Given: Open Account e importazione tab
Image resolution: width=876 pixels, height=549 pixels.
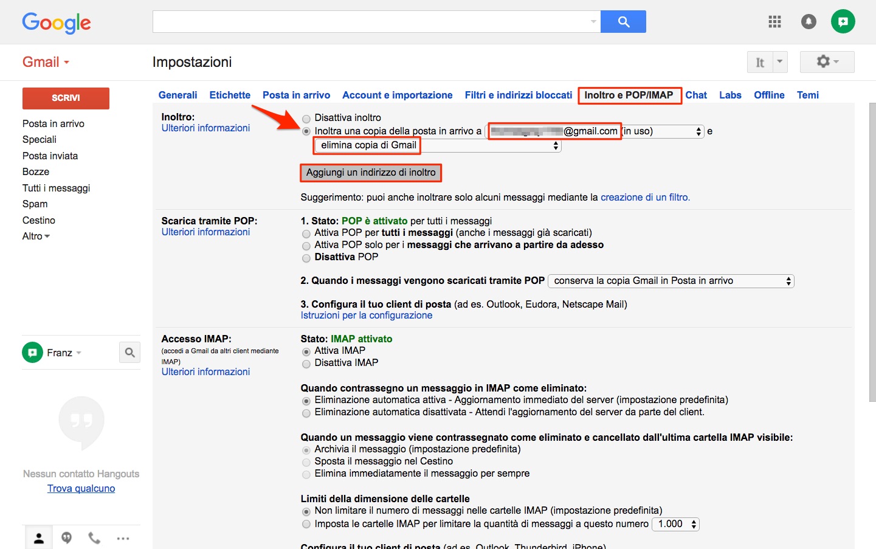Looking at the screenshot, I should pos(397,95).
